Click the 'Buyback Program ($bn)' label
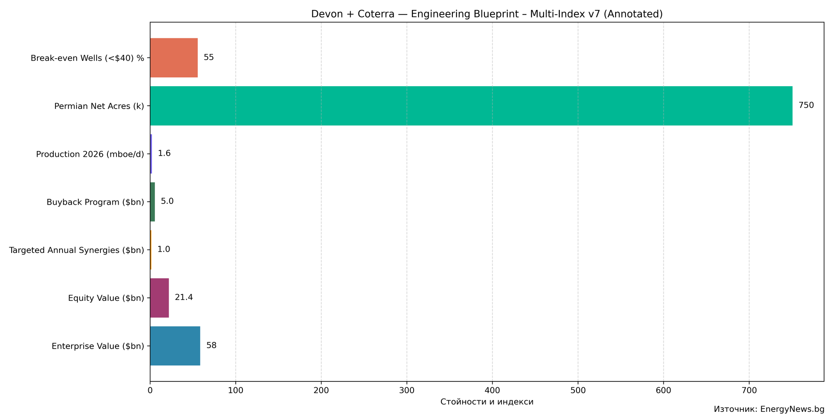Screen dimensions: 833x416 click(x=95, y=202)
